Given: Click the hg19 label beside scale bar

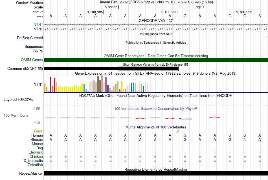Looking at the screenshot, I should (x=200, y=7).
